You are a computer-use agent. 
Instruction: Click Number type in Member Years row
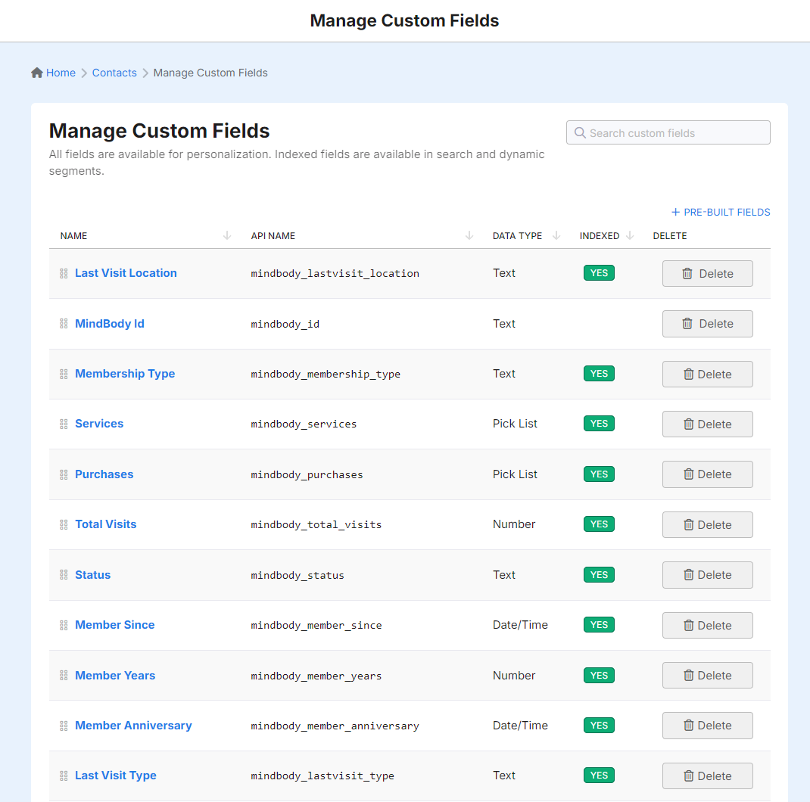[x=514, y=676]
